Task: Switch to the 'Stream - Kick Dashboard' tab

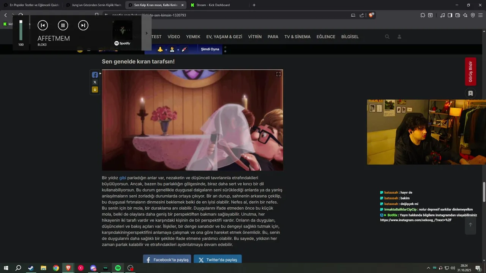Action: click(218, 5)
